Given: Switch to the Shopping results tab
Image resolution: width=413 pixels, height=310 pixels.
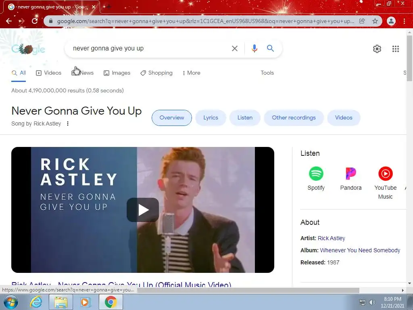Looking at the screenshot, I should (x=156, y=73).
